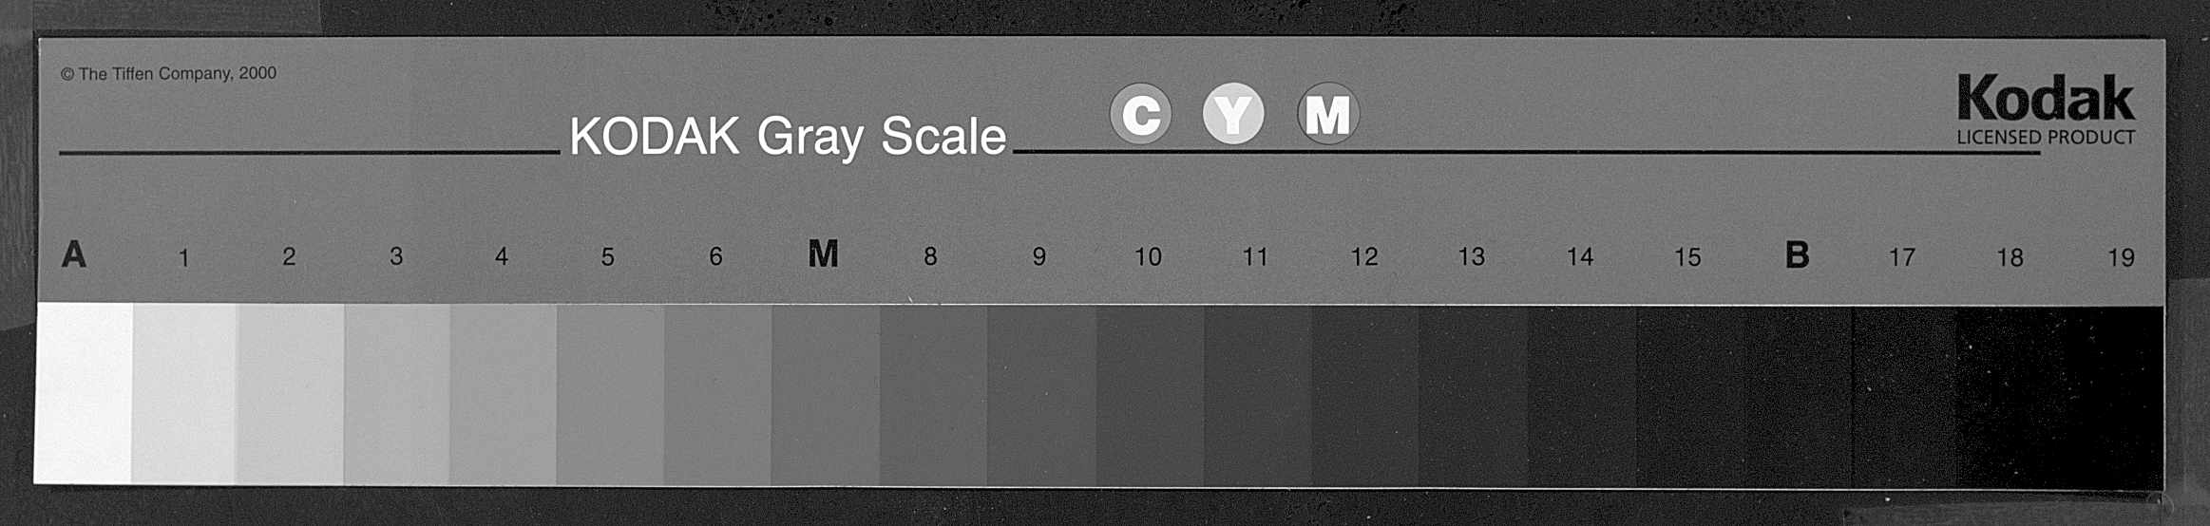The height and width of the screenshot is (526, 2210).
Task: Click the circled M icon
Action: pyautogui.click(x=1327, y=114)
